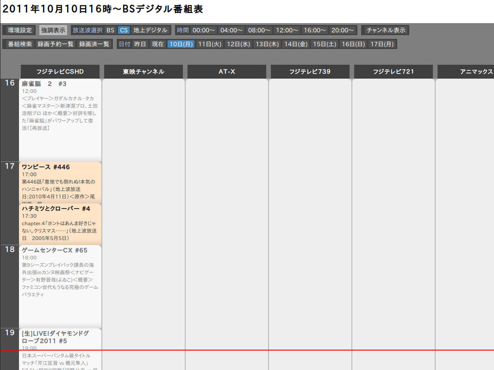The image size is (494, 370).
Task: Click フジテレビ721 channel header
Action: 394,72
